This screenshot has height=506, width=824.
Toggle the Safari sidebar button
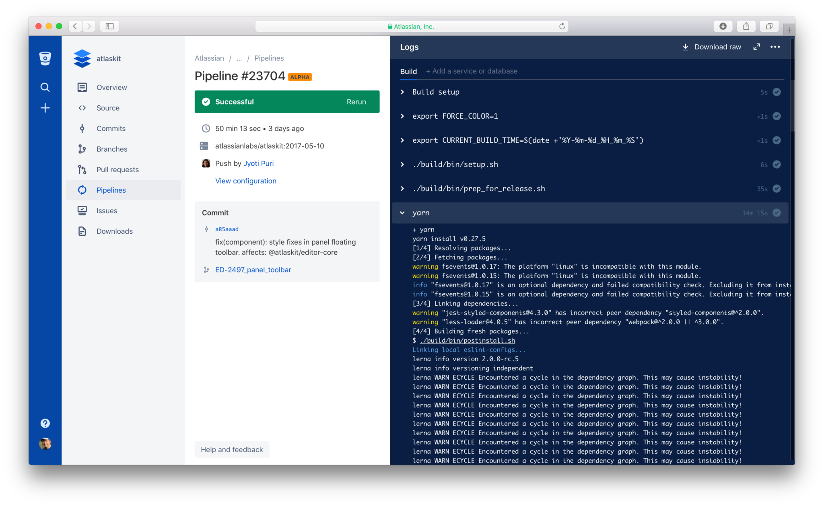tap(109, 26)
